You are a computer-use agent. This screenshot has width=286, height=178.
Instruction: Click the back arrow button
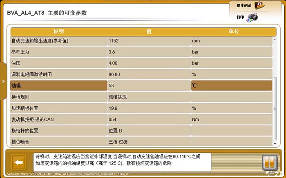[19, 162]
